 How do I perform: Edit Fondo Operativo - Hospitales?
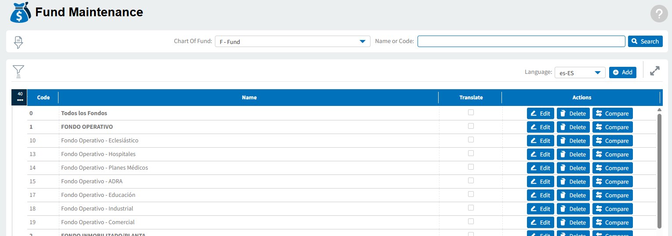click(x=541, y=154)
